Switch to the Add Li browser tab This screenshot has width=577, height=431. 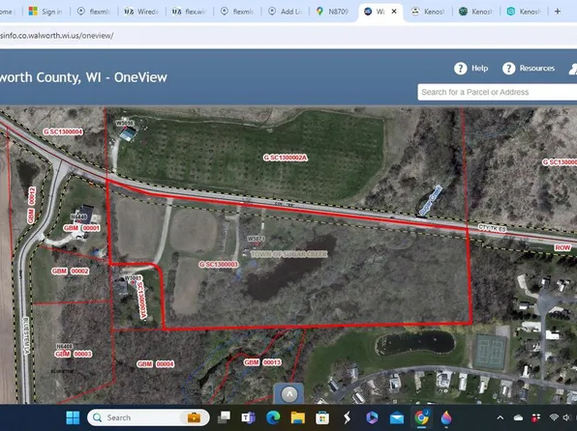point(286,12)
